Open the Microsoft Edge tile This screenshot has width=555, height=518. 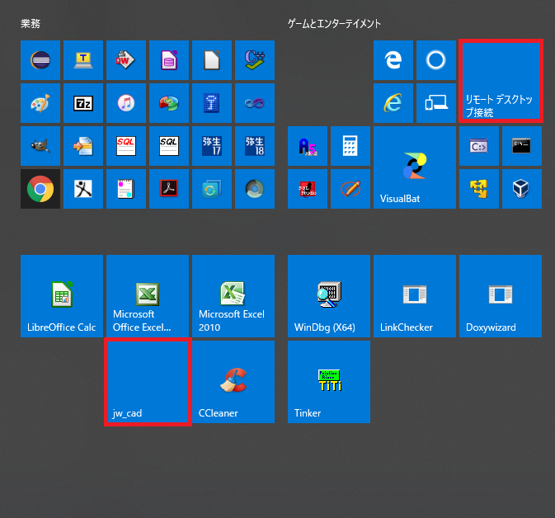pos(393,60)
